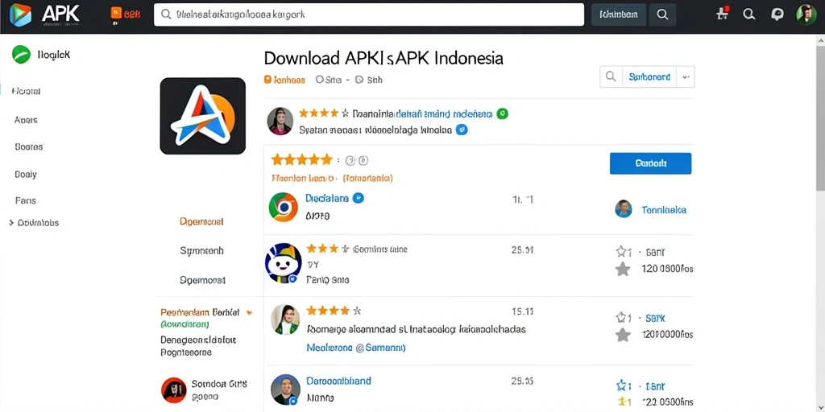The height and width of the screenshot is (412, 825).
Task: Select the 'Fans' sidebar item
Action: click(x=26, y=200)
